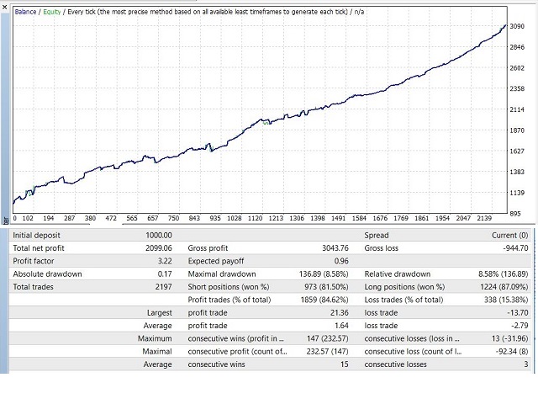Viewport: 538px width, 404px height.
Task: Click the Expected payoff label
Action: click(x=216, y=261)
